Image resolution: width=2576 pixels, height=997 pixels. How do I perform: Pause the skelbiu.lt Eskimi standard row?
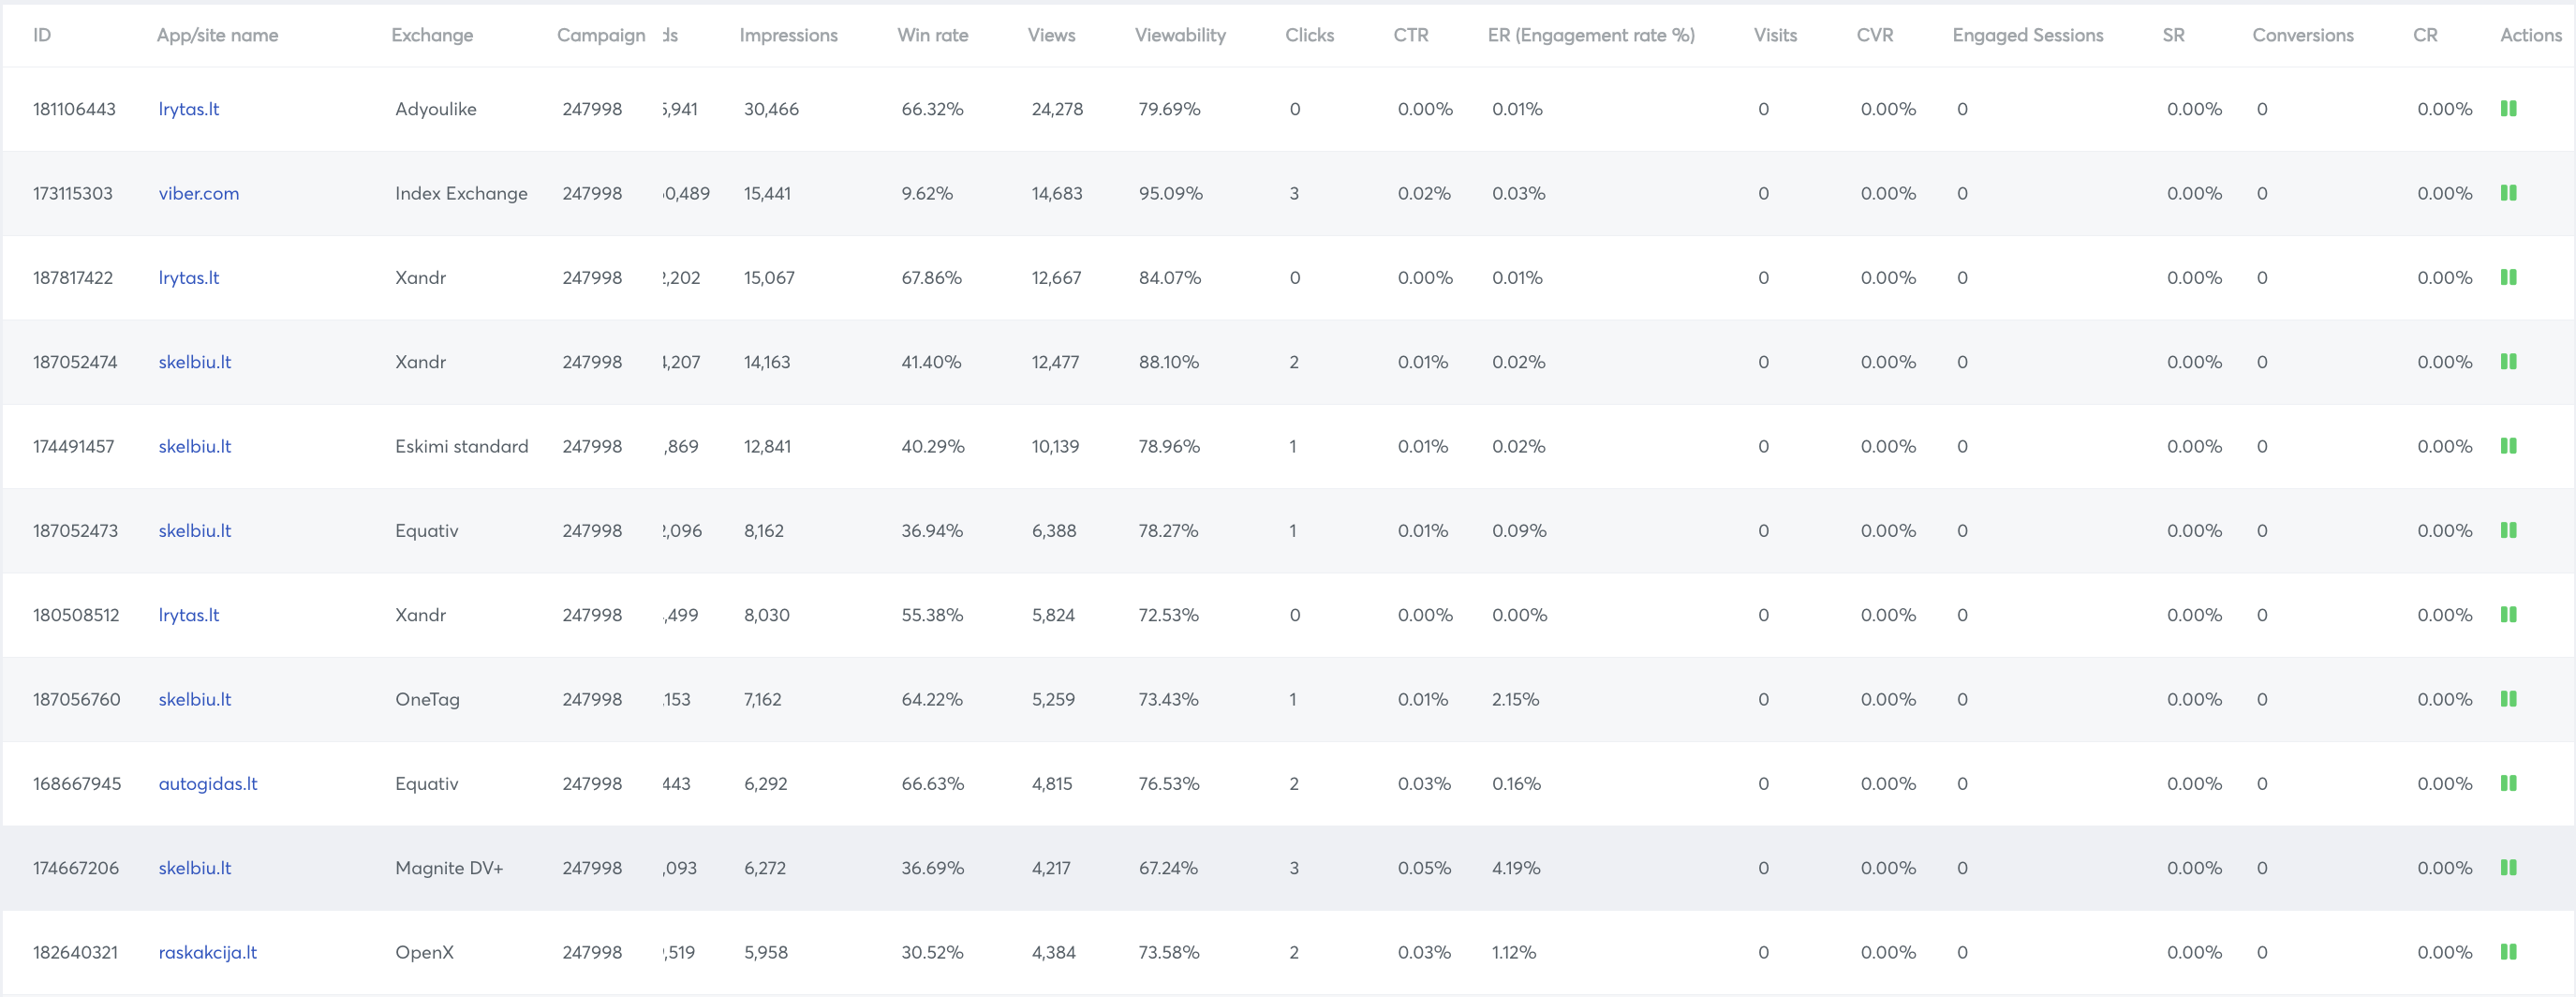tap(2508, 446)
